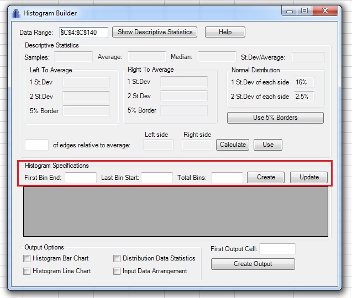Click Left To Average 2 St.Dev field
Screen dimensions: 352x298
[x=86, y=97]
